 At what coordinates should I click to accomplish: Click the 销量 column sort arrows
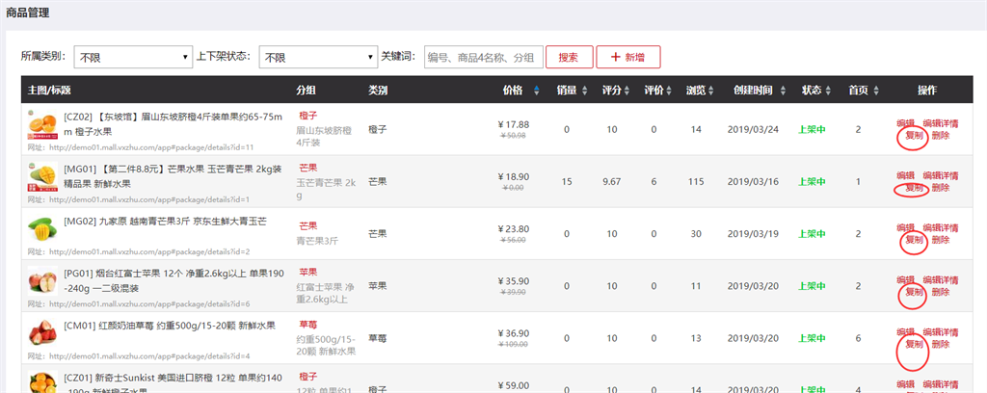pos(584,92)
